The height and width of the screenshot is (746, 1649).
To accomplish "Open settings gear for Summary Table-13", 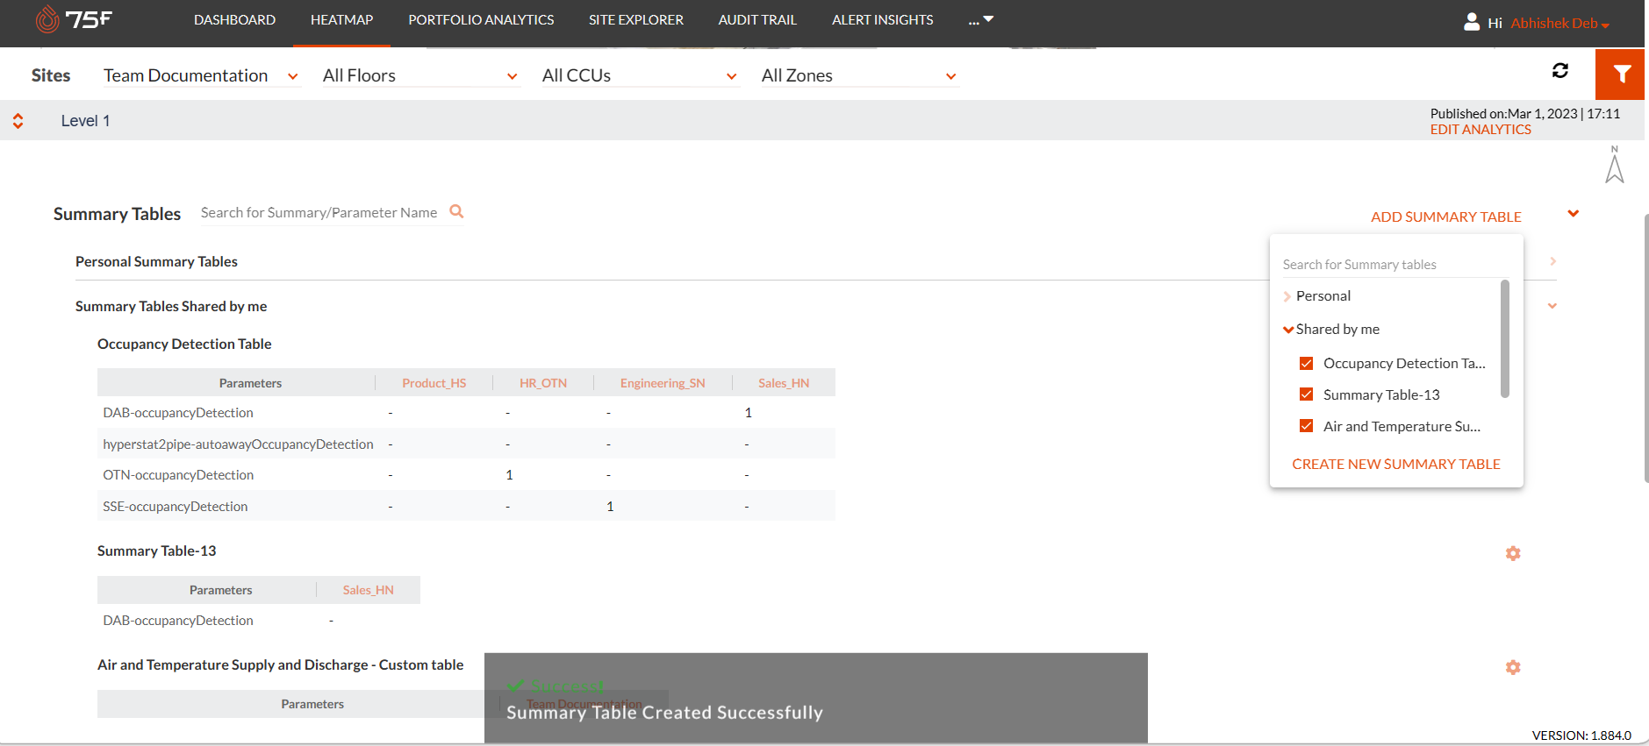I will (x=1513, y=553).
